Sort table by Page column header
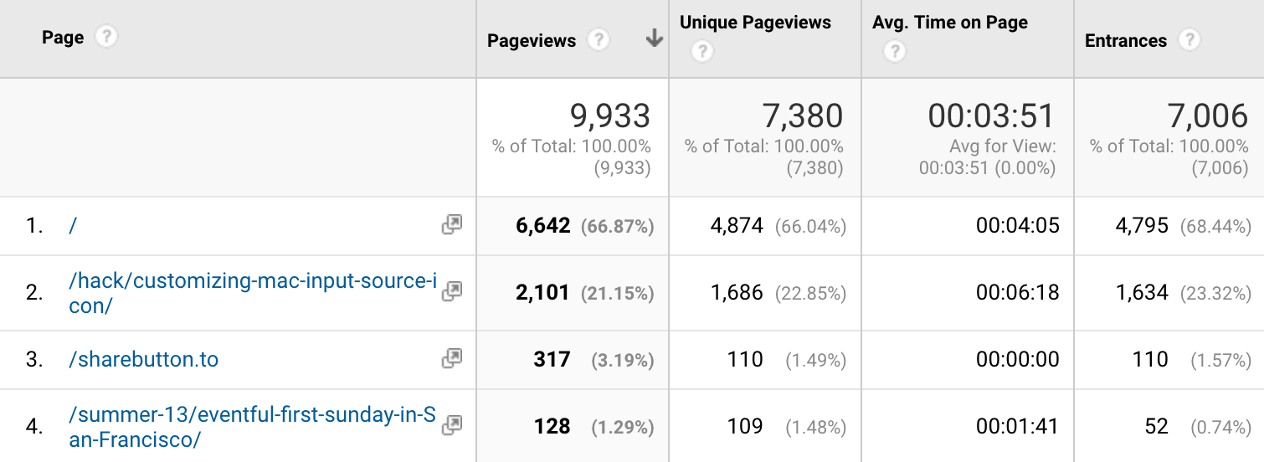The width and height of the screenshot is (1264, 462). 63,38
